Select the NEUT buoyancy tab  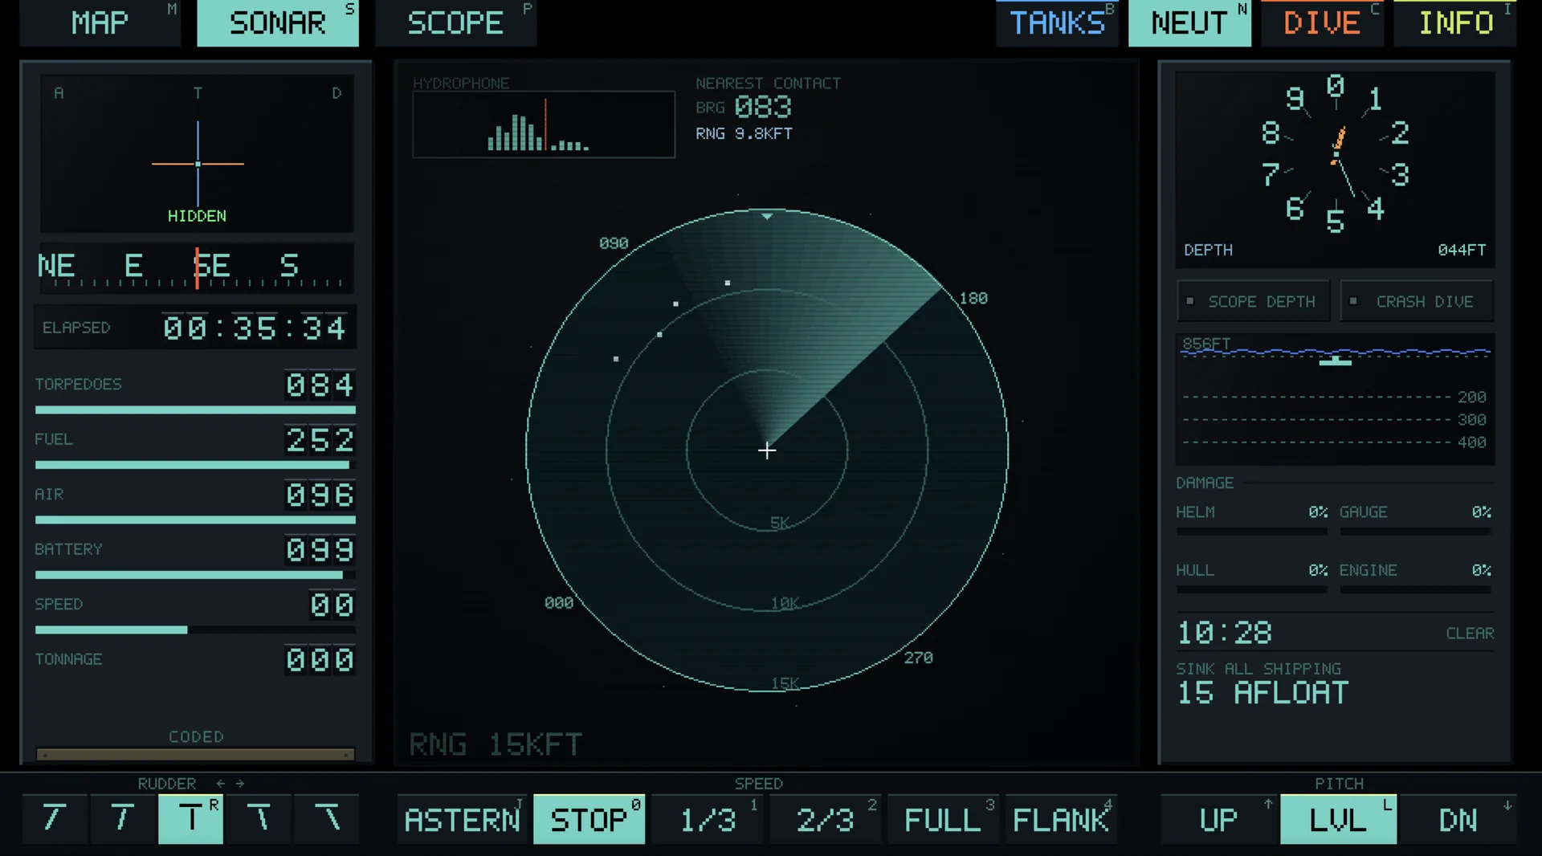click(1189, 22)
